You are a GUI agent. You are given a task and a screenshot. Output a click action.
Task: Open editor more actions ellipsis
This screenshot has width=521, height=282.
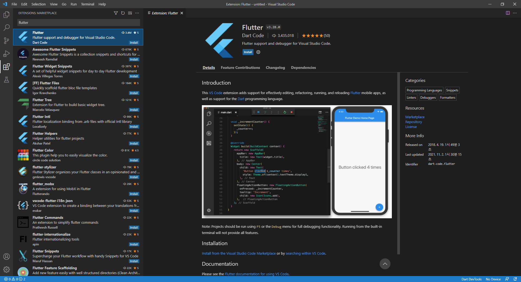click(x=515, y=13)
